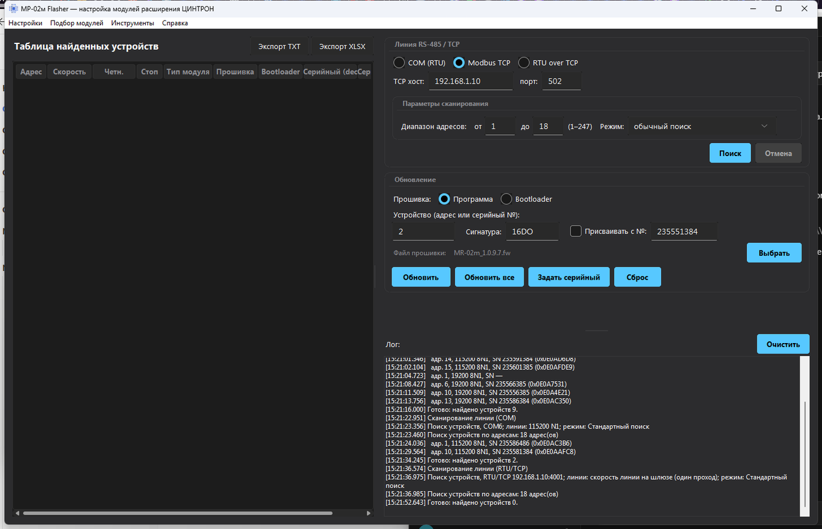Click the Обновить все button

[489, 277]
